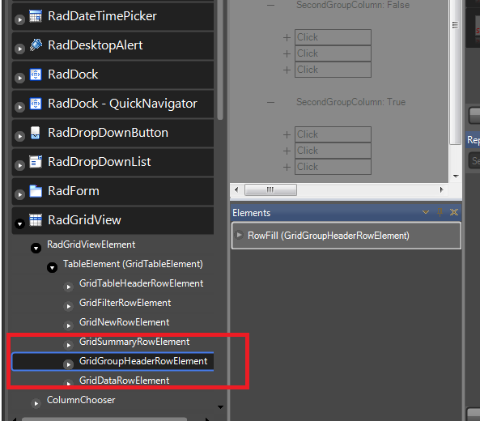
Task: Expand GridSummaryRowElement node arrow
Action: pyautogui.click(x=68, y=346)
